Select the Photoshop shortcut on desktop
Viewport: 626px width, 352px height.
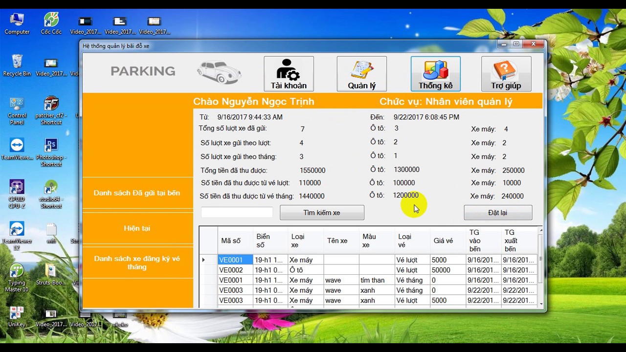pyautogui.click(x=51, y=153)
